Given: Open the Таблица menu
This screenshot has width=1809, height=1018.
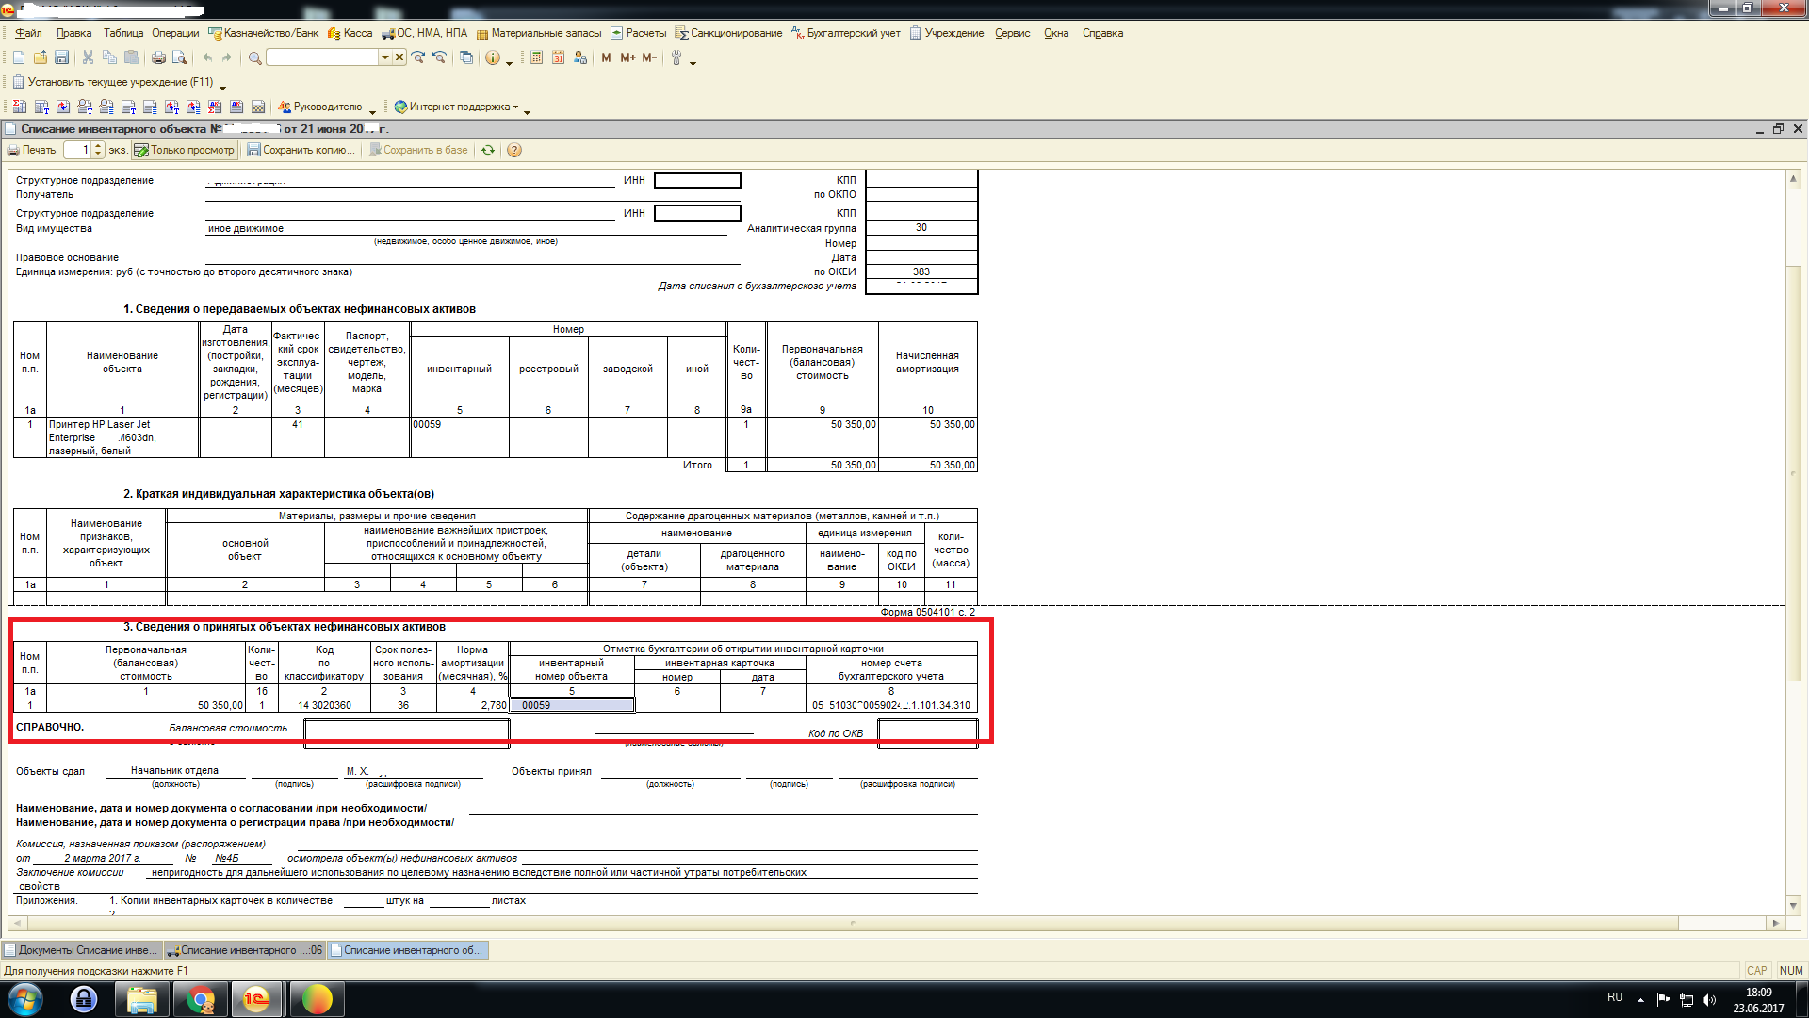Looking at the screenshot, I should (123, 33).
